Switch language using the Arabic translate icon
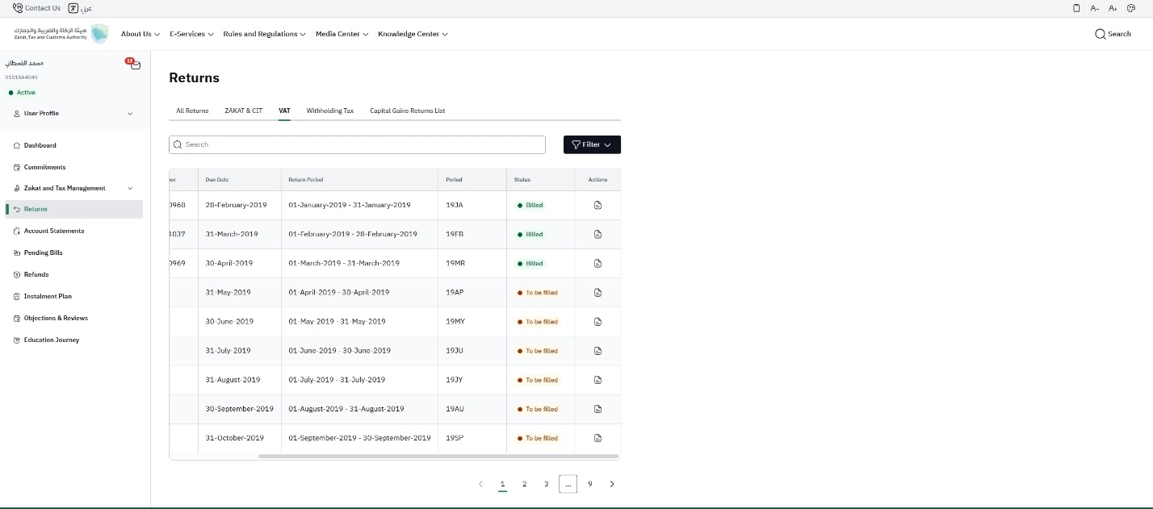Image resolution: width=1153 pixels, height=509 pixels. 73,8
